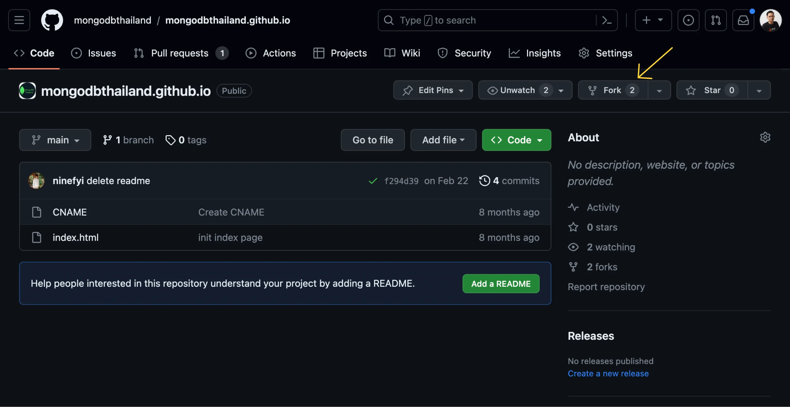Click the Add a README button
The height and width of the screenshot is (407, 790).
500,283
